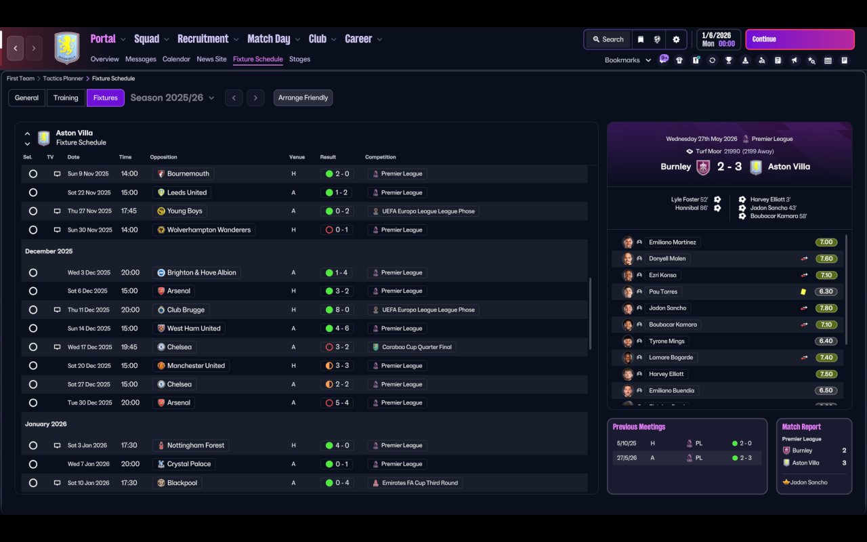Select the General tab
The image size is (867, 542).
(x=27, y=98)
